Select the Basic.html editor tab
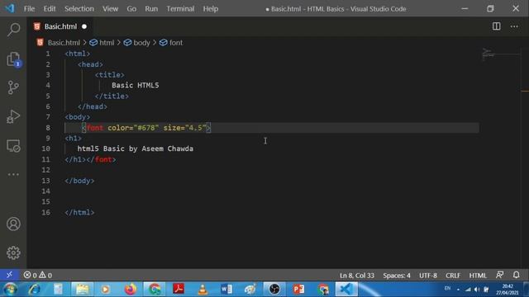The height and width of the screenshot is (297, 529). 60,26
